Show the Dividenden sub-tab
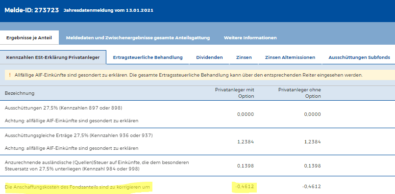The width and height of the screenshot is (395, 194). (x=209, y=57)
